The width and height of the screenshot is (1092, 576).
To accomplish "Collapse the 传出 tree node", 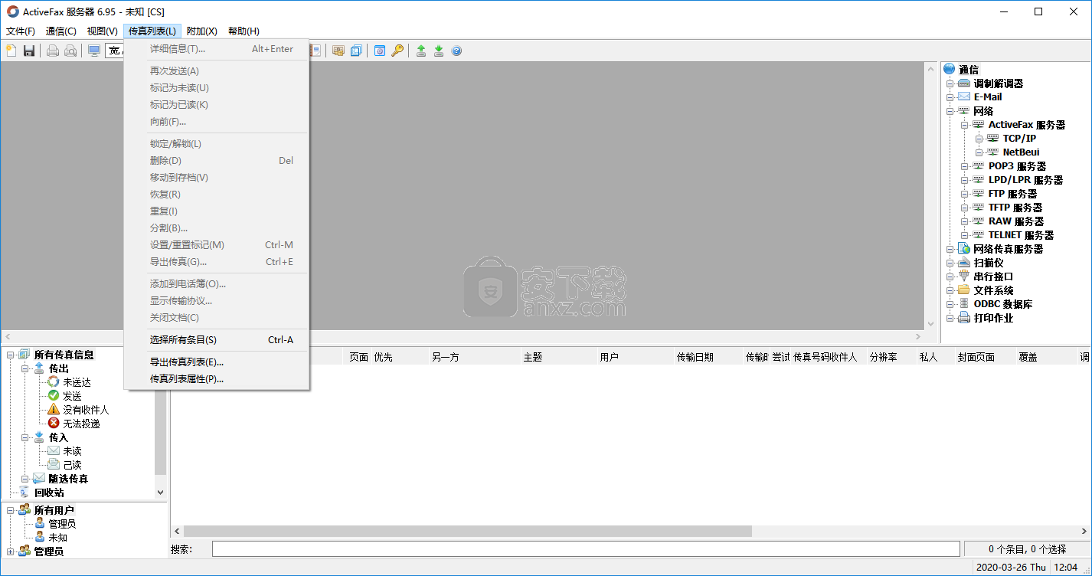I will (x=25, y=368).
